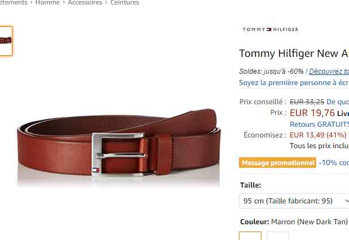Click the Couleur Marron (New Dark Tan) label
This screenshot has height=240, width=349.
pyautogui.click(x=294, y=222)
